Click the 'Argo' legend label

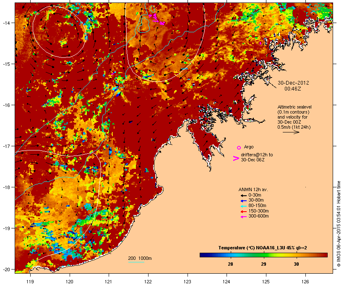[x=249, y=147]
